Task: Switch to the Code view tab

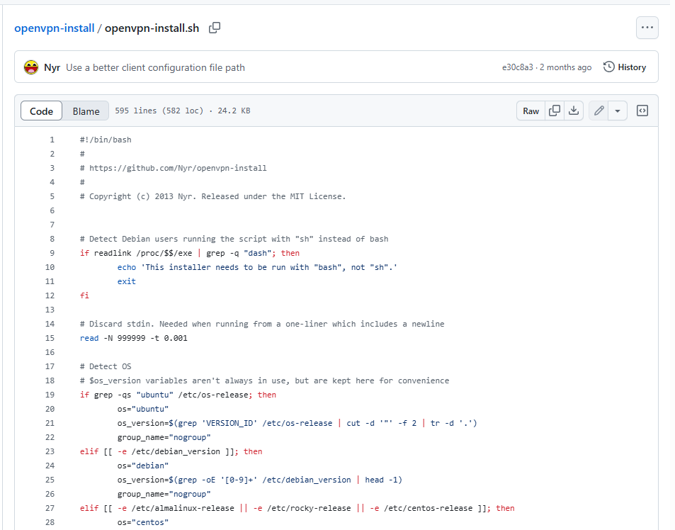Action: [41, 111]
